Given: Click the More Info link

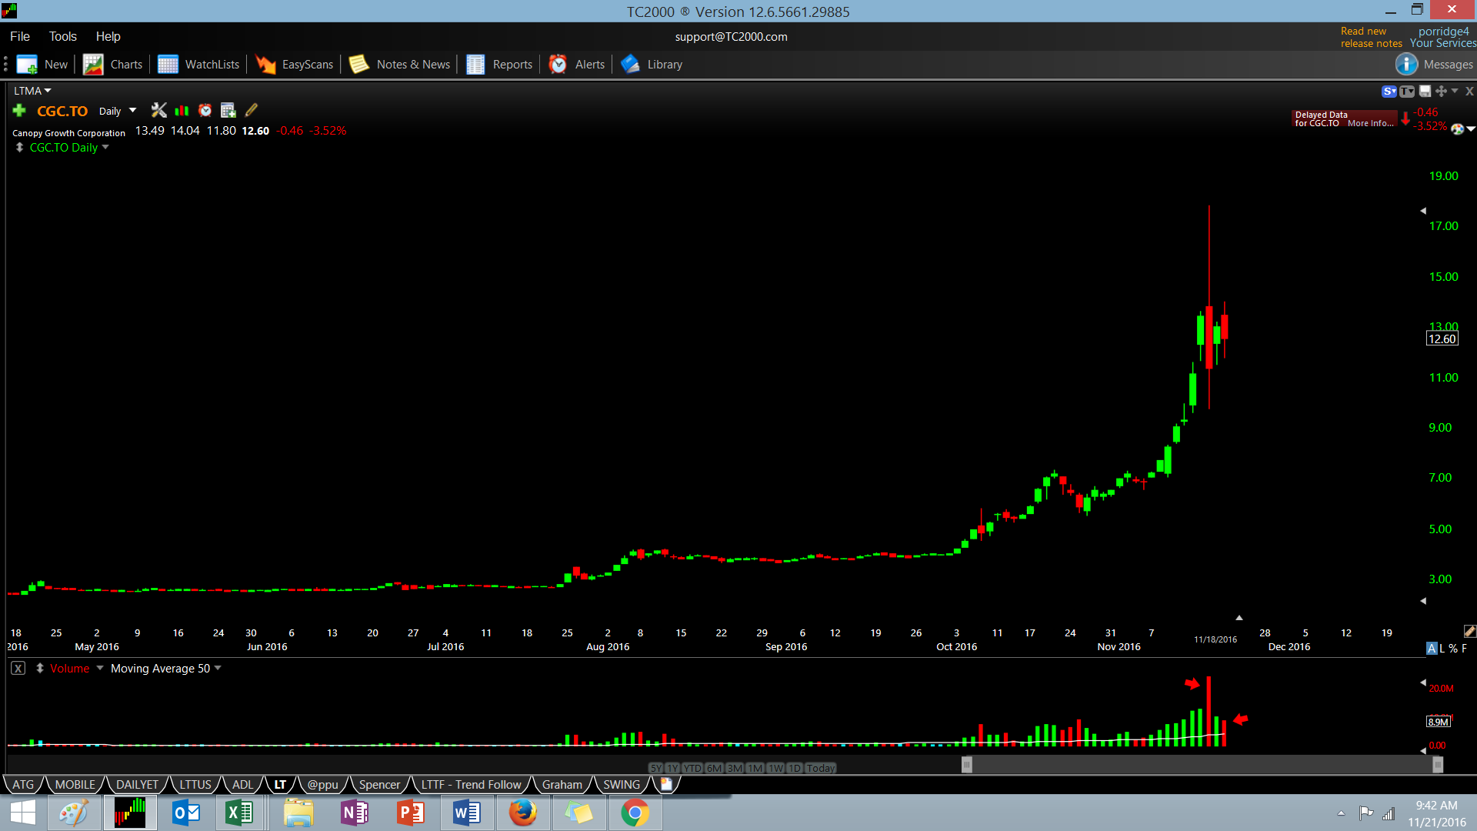Looking at the screenshot, I should click(x=1370, y=123).
